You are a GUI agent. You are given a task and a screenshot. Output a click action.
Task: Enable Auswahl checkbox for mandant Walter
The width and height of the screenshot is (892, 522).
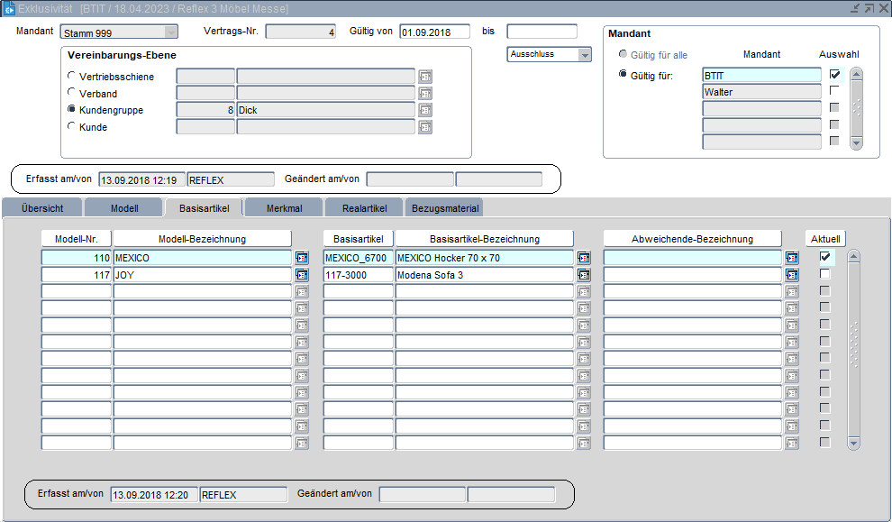coord(834,91)
